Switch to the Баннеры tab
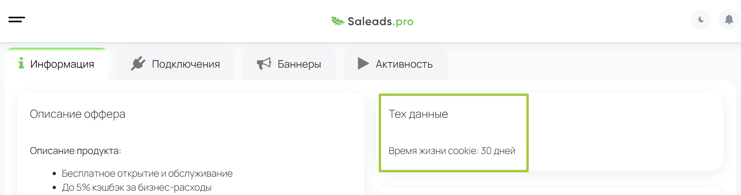The image size is (741, 195). (x=289, y=64)
